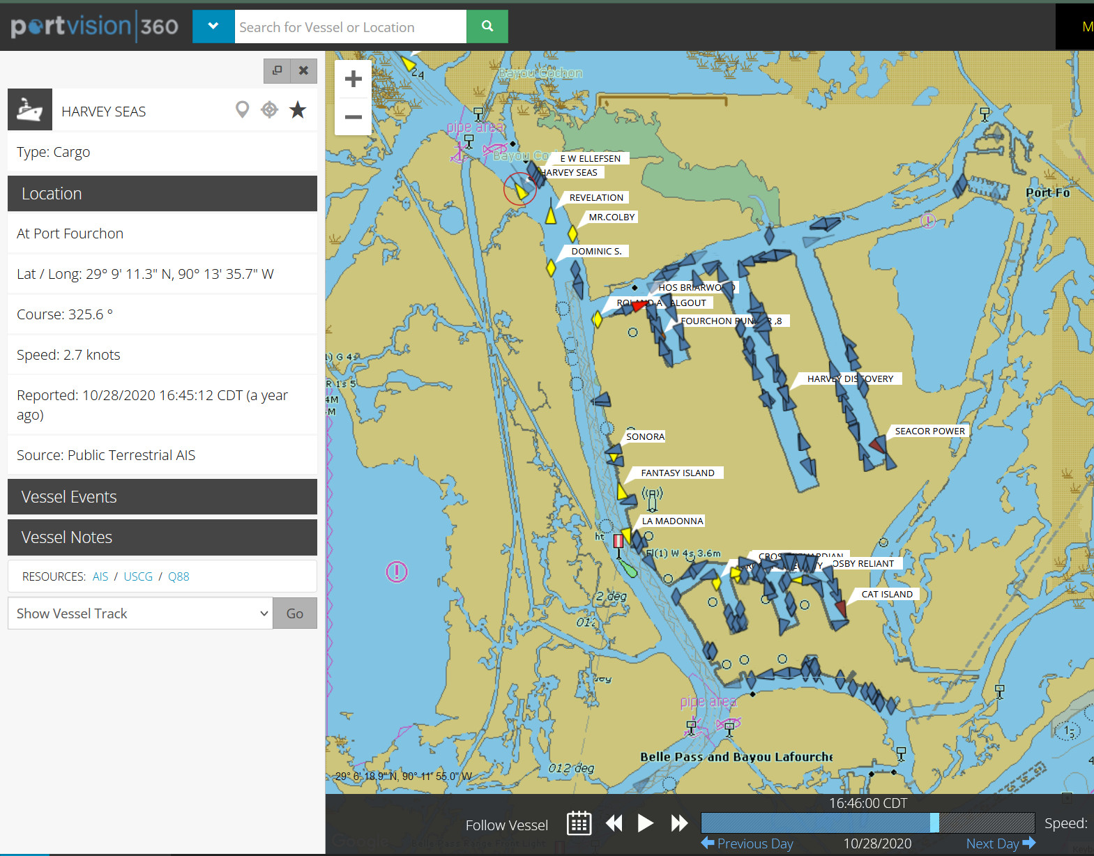Collapse the Location section header
This screenshot has height=856, width=1094.
[x=162, y=194]
